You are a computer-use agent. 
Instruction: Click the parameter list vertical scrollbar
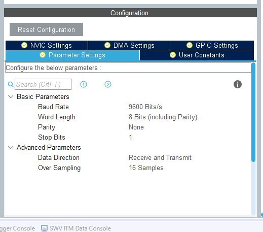(253, 112)
